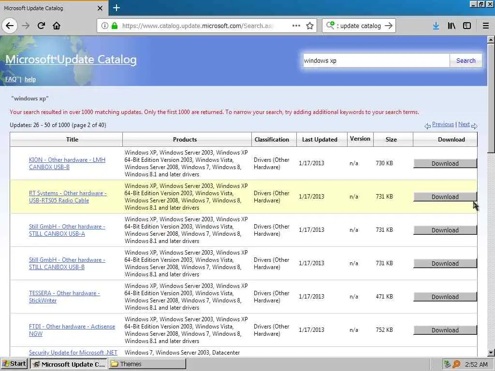This screenshot has height=371, width=495.
Task: Download the TESSERA StickWriter driver
Action: (x=445, y=297)
